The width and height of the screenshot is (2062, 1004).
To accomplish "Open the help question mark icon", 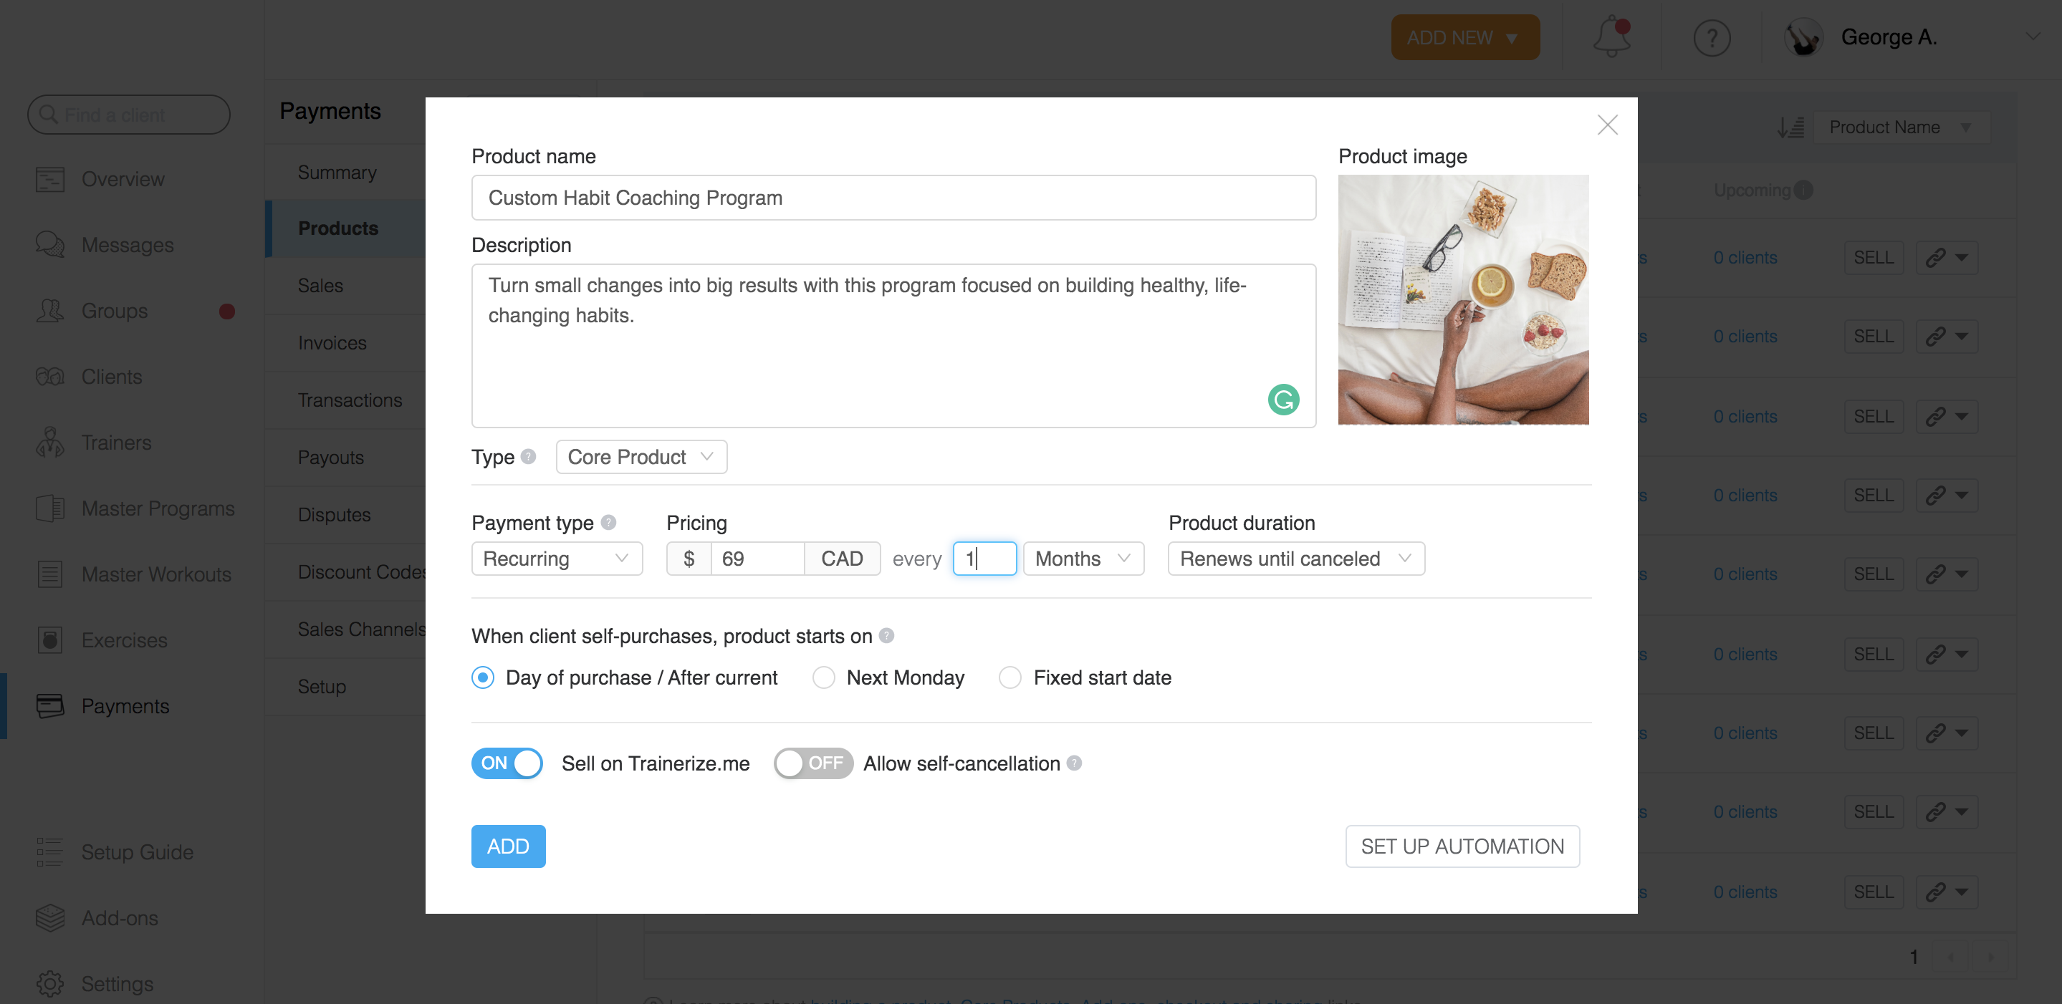I will click(1712, 38).
